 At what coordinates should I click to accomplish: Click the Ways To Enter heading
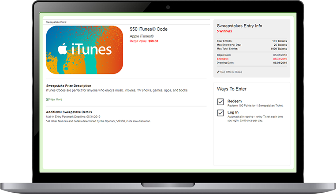tap(231, 89)
